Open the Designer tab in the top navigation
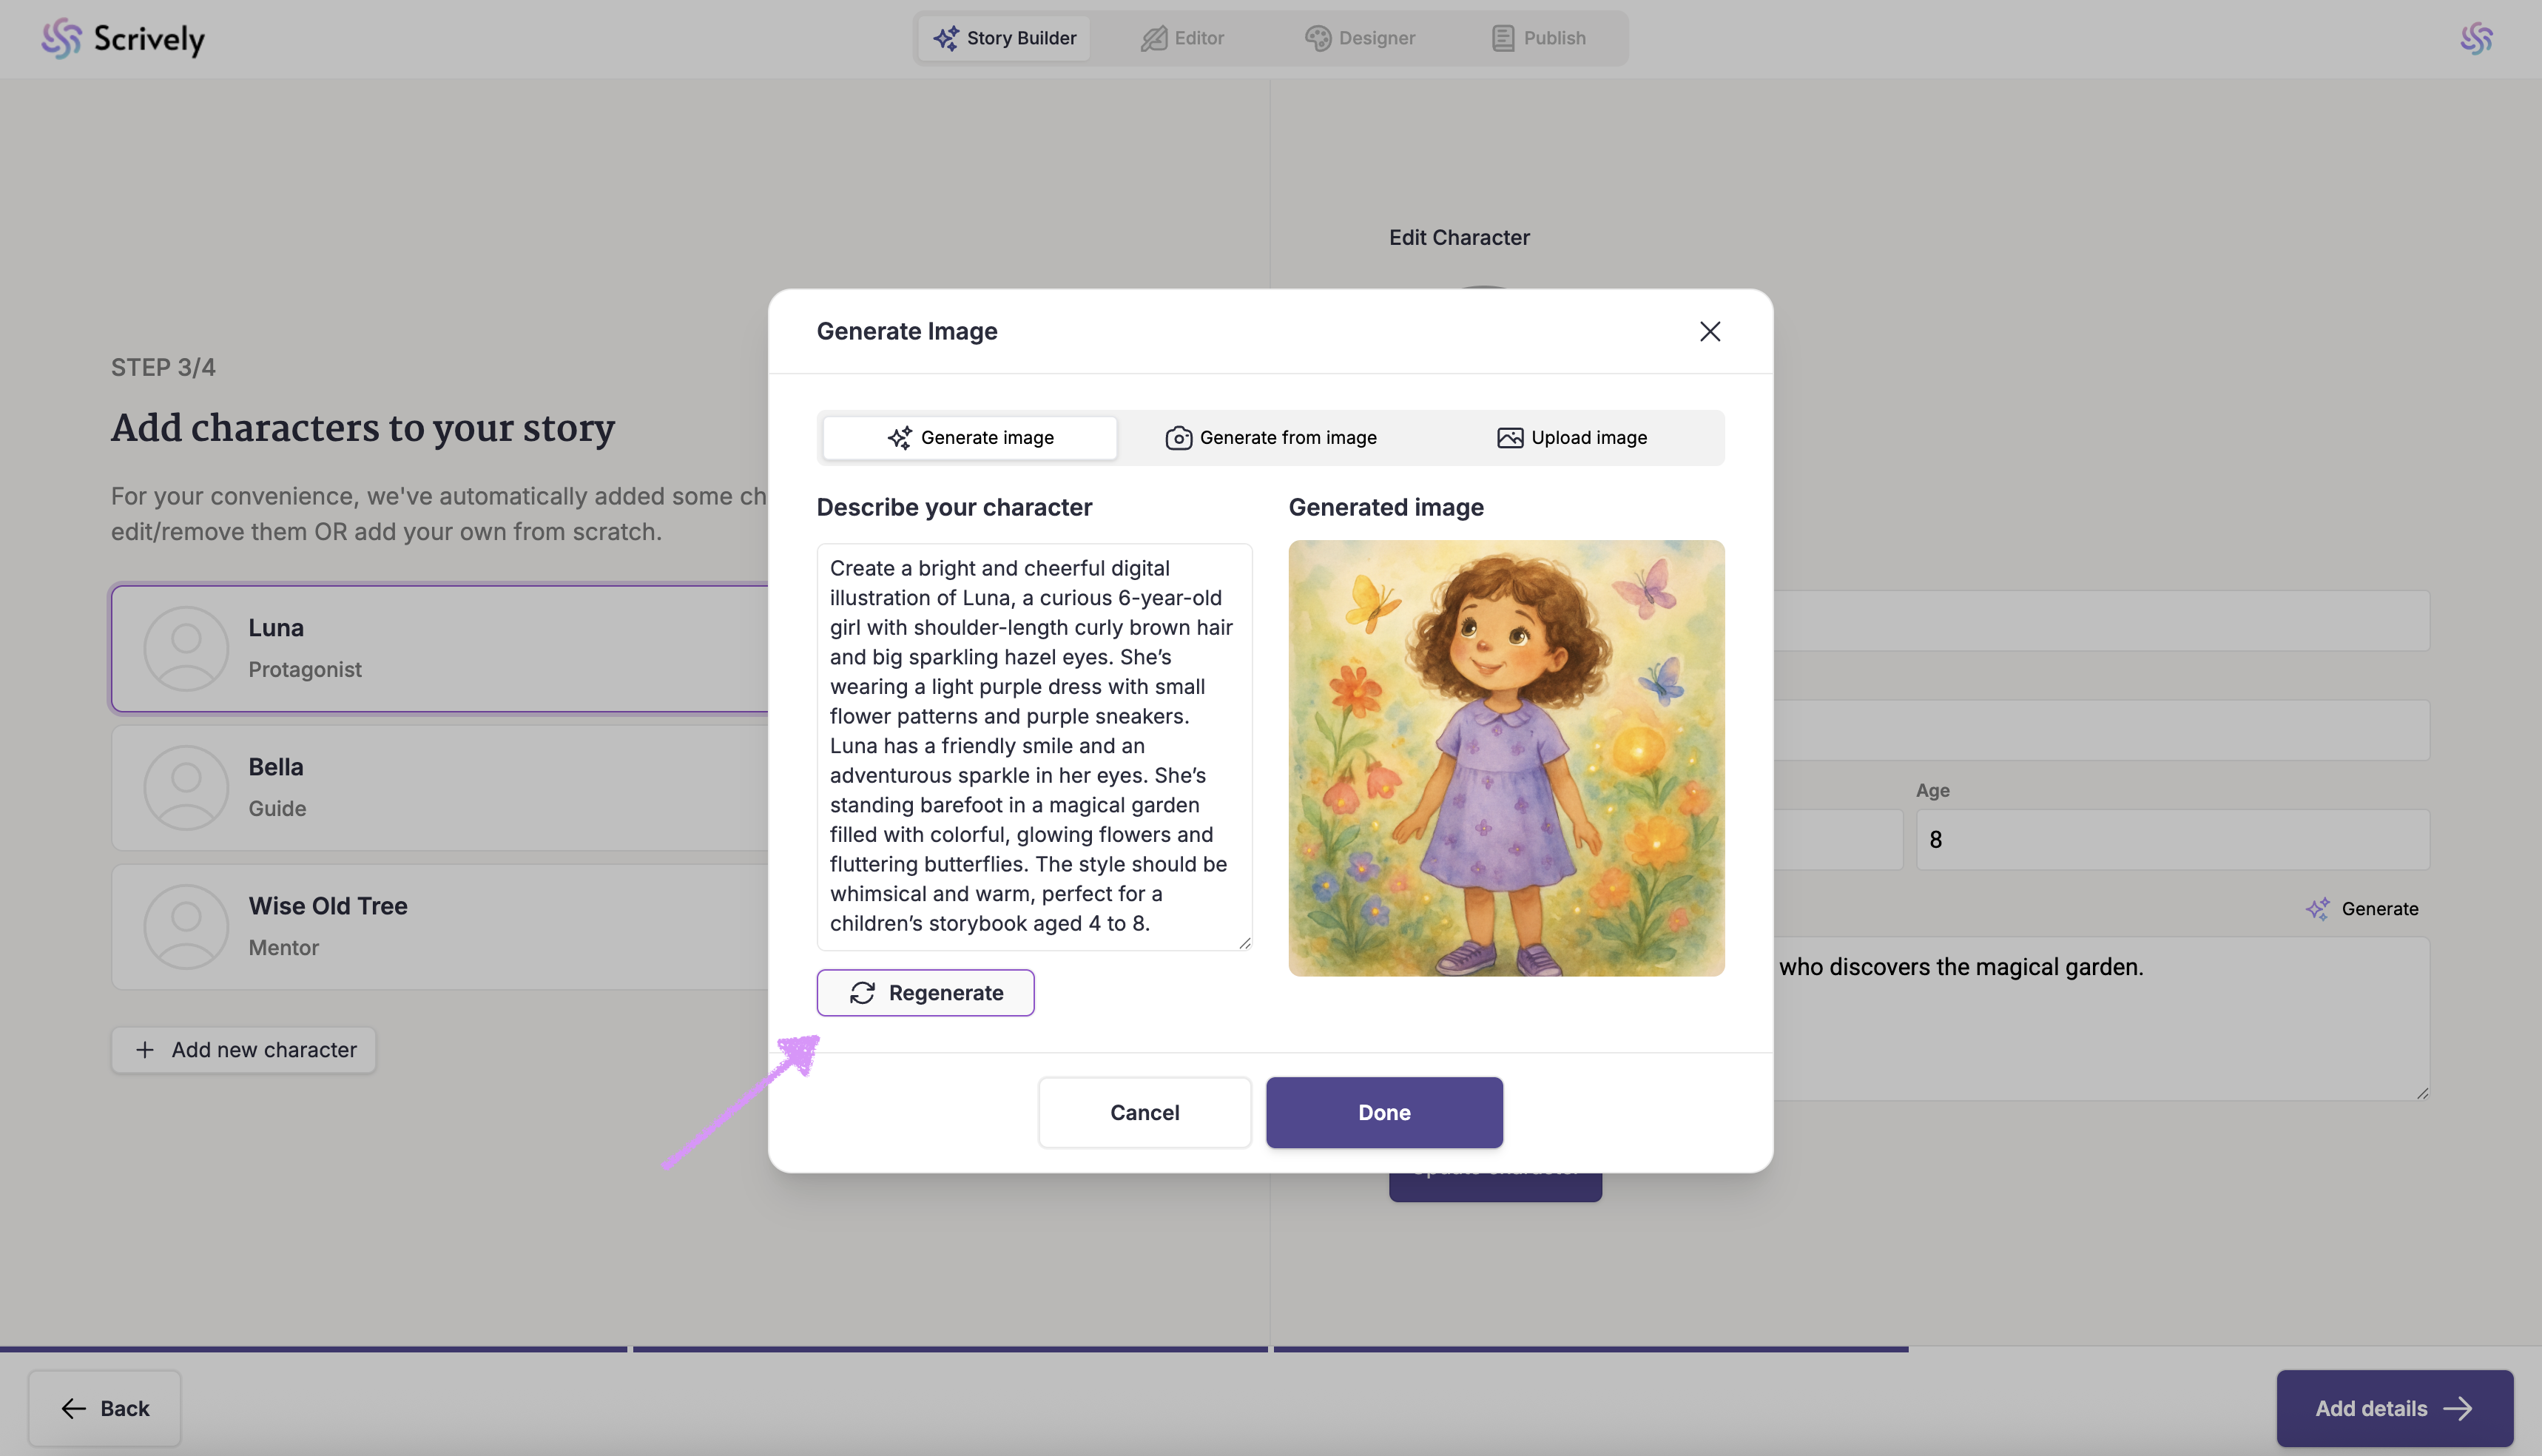The height and width of the screenshot is (1456, 2542). coord(1359,38)
